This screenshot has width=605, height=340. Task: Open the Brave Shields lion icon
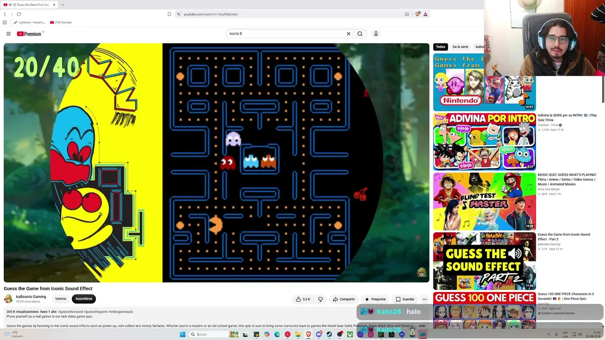(418, 14)
